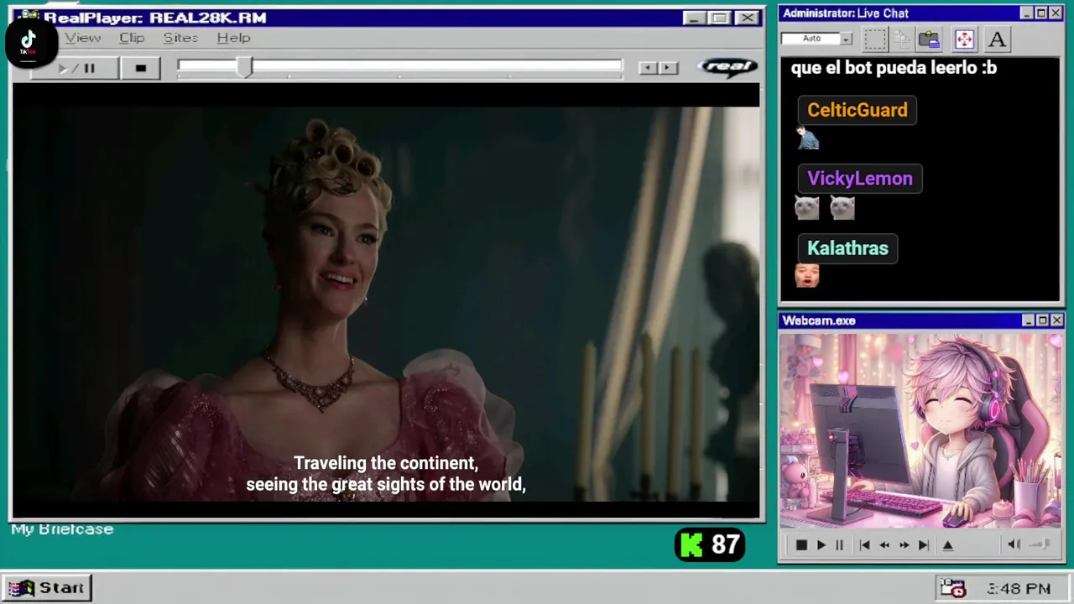The width and height of the screenshot is (1074, 604).
Task: Click the green K counter badge showing 87
Action: (710, 545)
